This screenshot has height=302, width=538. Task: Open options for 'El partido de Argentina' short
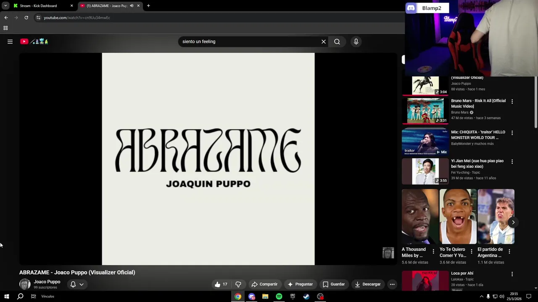tap(509, 252)
